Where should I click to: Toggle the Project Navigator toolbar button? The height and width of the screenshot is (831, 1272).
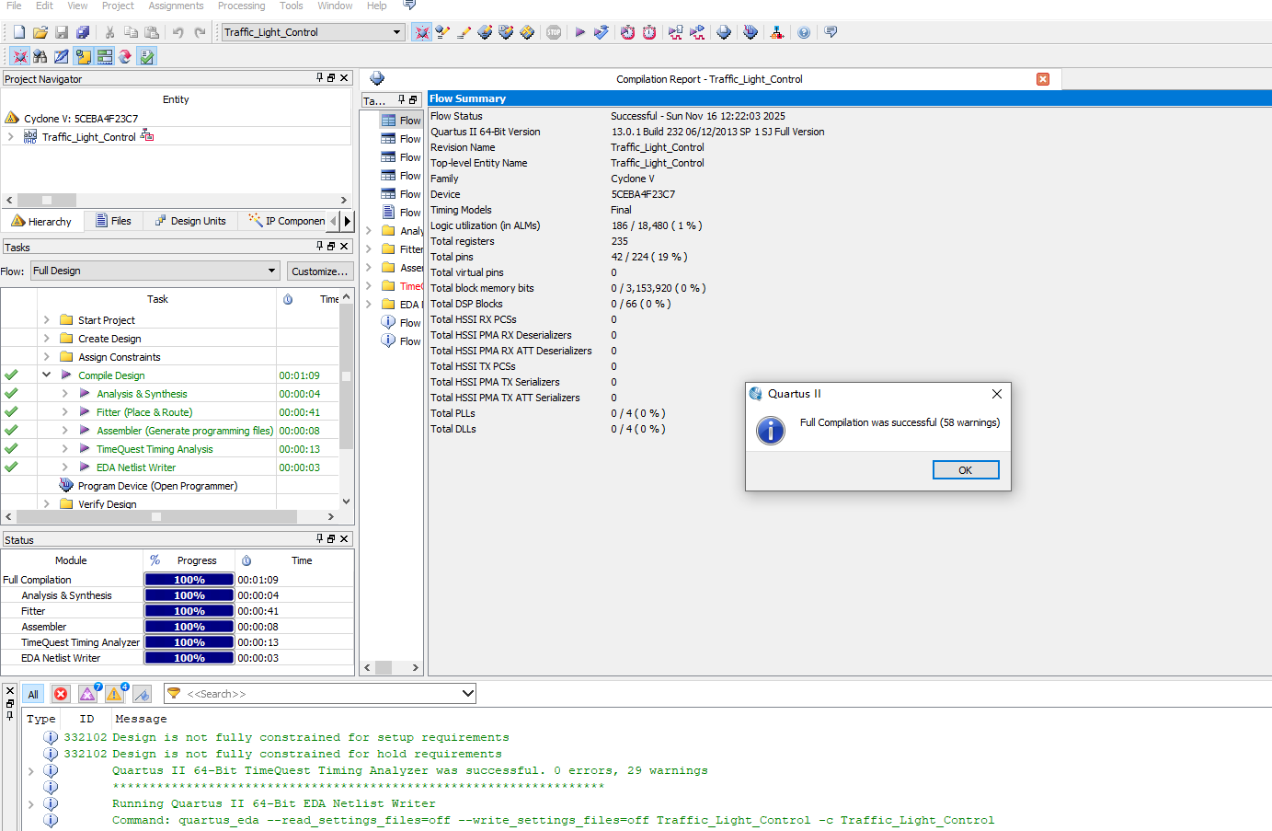19,56
